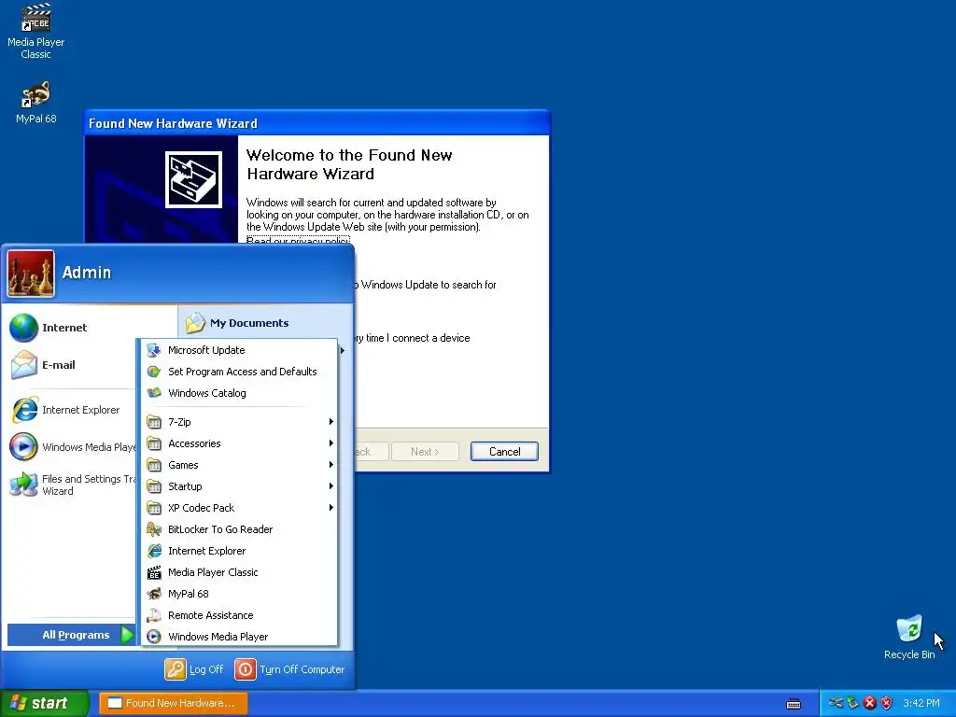Click the Safely Remove Hardware tray icon
The height and width of the screenshot is (717, 956).
pyautogui.click(x=853, y=703)
